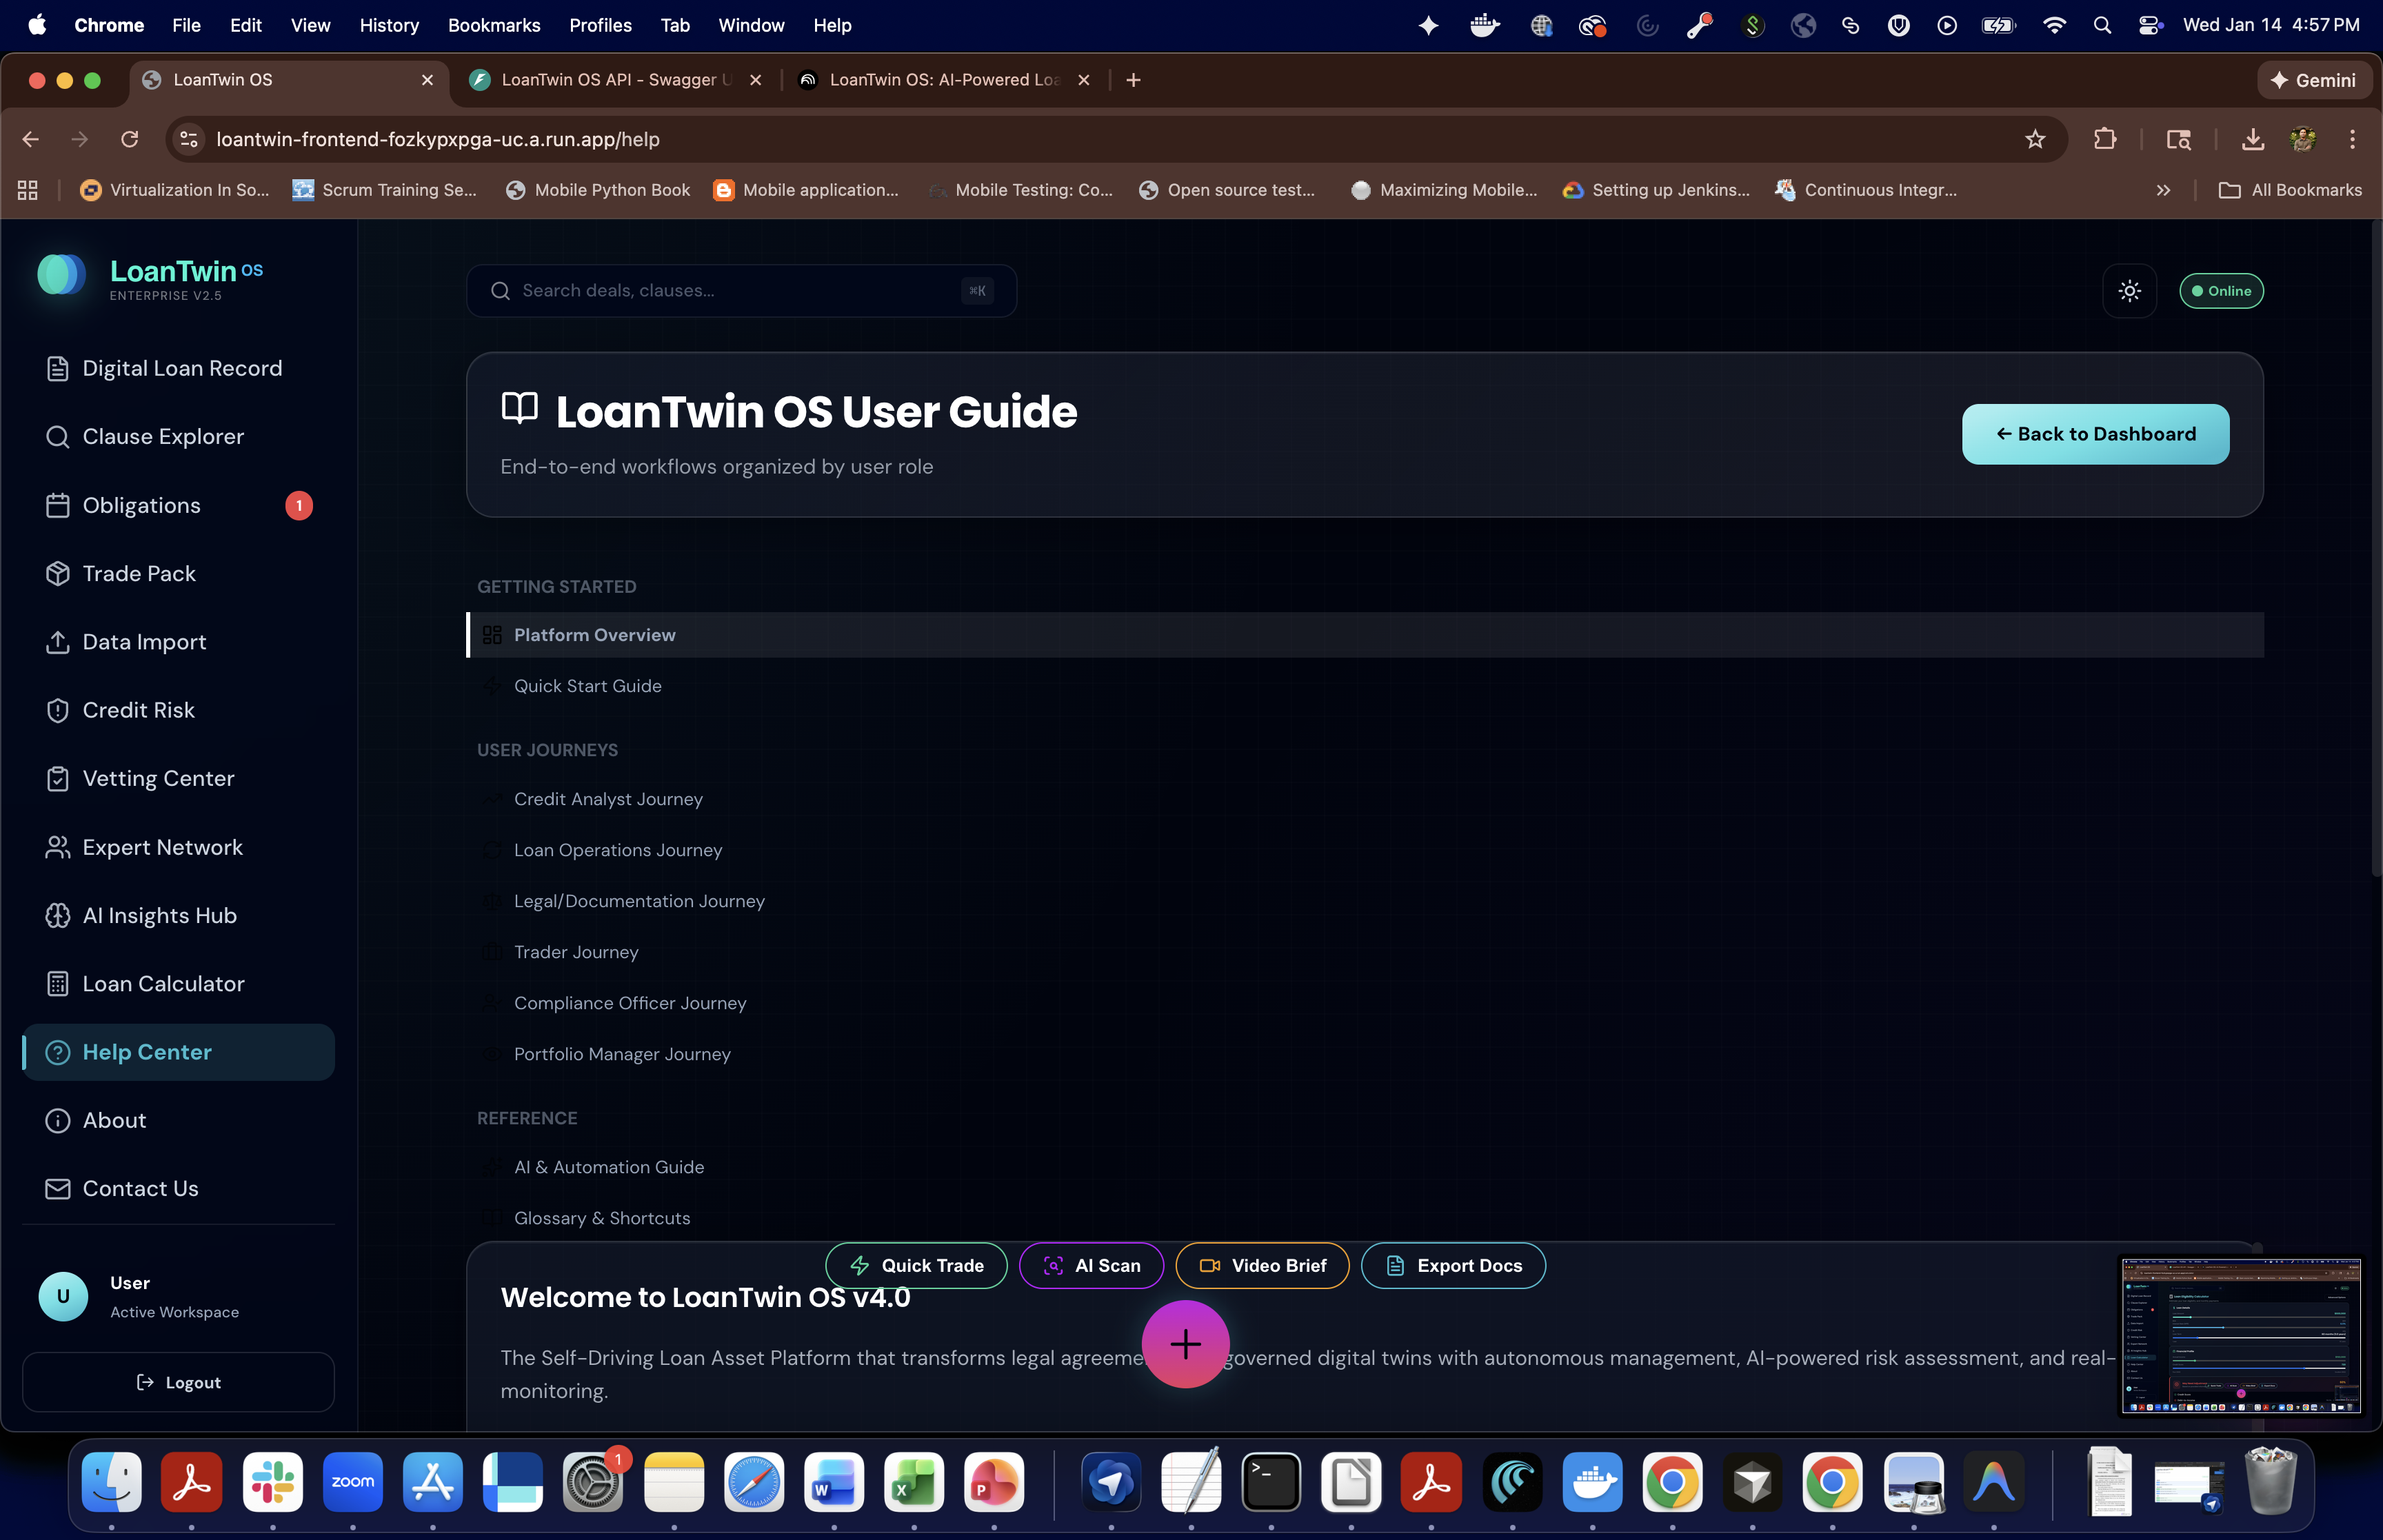Image resolution: width=2383 pixels, height=1540 pixels.
Task: Click the Data Import upload icon
Action: (x=57, y=642)
